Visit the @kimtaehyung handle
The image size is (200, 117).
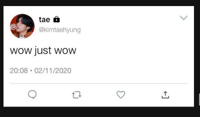click(x=60, y=30)
